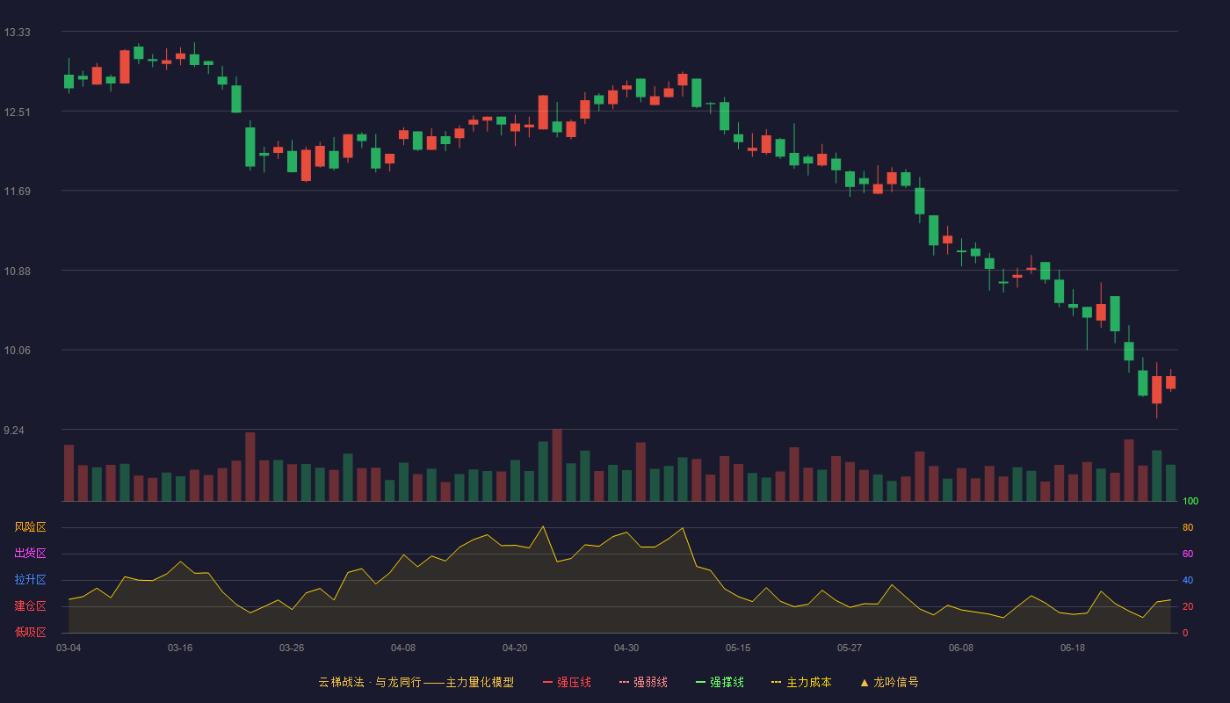Viewport: 1230px width, 703px height.
Task: Click the 03-26 date label
Action: (292, 648)
